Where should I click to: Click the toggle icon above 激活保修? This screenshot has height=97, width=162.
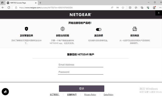pyautogui.click(x=99, y=29)
